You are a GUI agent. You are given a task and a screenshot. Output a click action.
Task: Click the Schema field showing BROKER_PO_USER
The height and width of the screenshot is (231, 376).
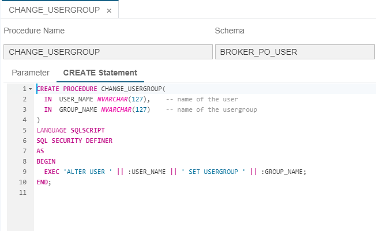295,52
